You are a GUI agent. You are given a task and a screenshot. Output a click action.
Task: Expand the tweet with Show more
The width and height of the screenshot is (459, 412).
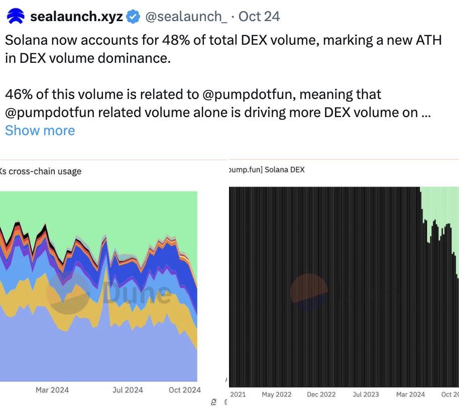click(40, 131)
